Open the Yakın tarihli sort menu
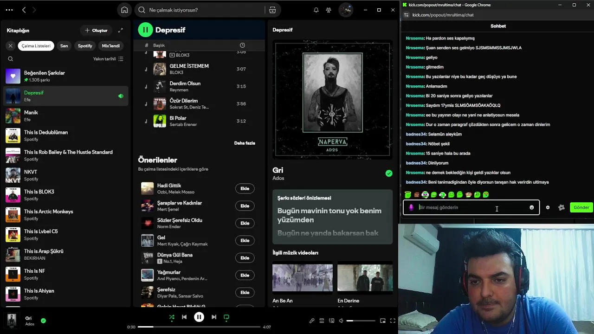Viewport: 594px width, 334px height. click(x=108, y=59)
